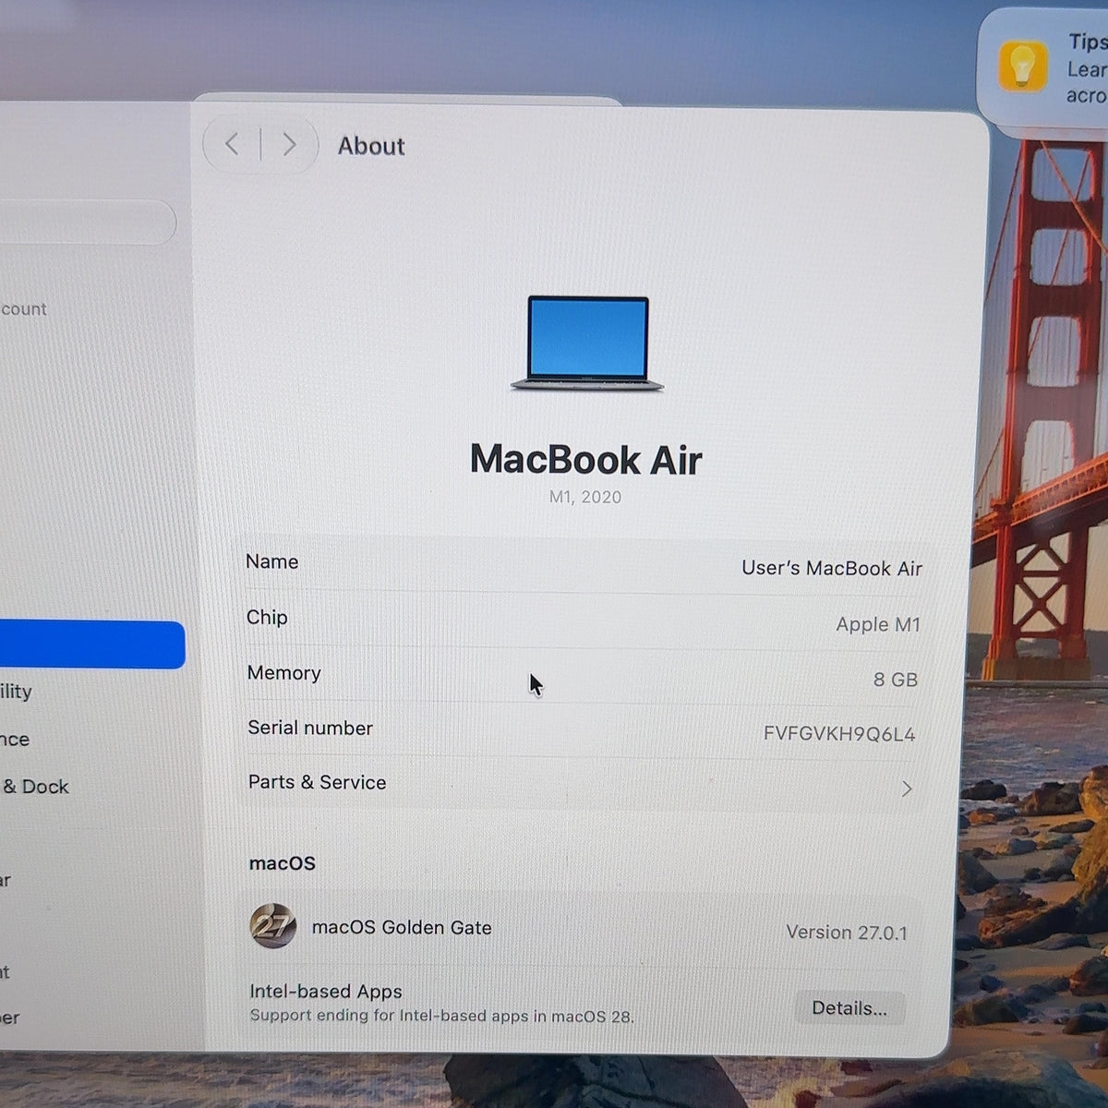
Task: Go forward with the right chevron arrow
Action: [289, 144]
